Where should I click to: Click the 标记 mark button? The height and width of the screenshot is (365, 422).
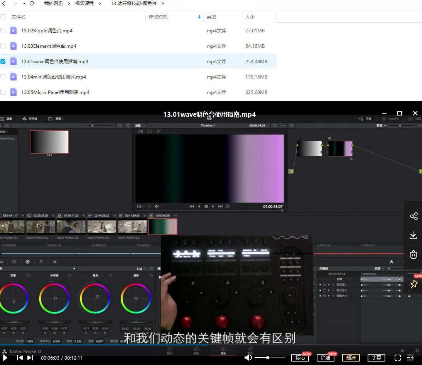pos(300,358)
